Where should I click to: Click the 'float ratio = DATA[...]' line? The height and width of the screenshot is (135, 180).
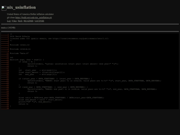(61, 98)
